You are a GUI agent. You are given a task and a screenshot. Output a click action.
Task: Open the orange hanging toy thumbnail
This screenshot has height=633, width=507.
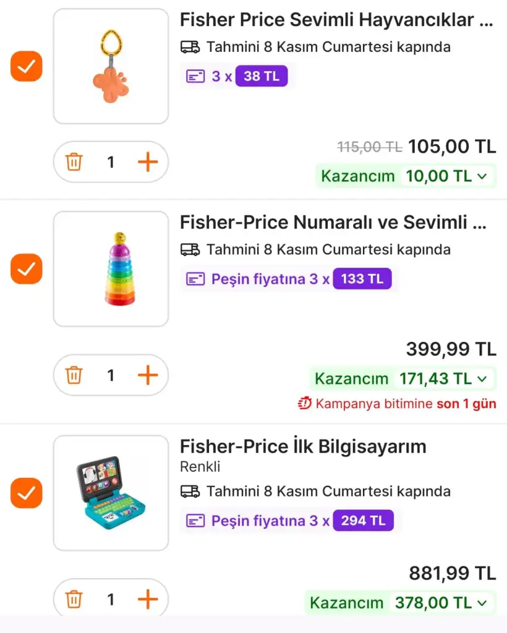pyautogui.click(x=111, y=67)
